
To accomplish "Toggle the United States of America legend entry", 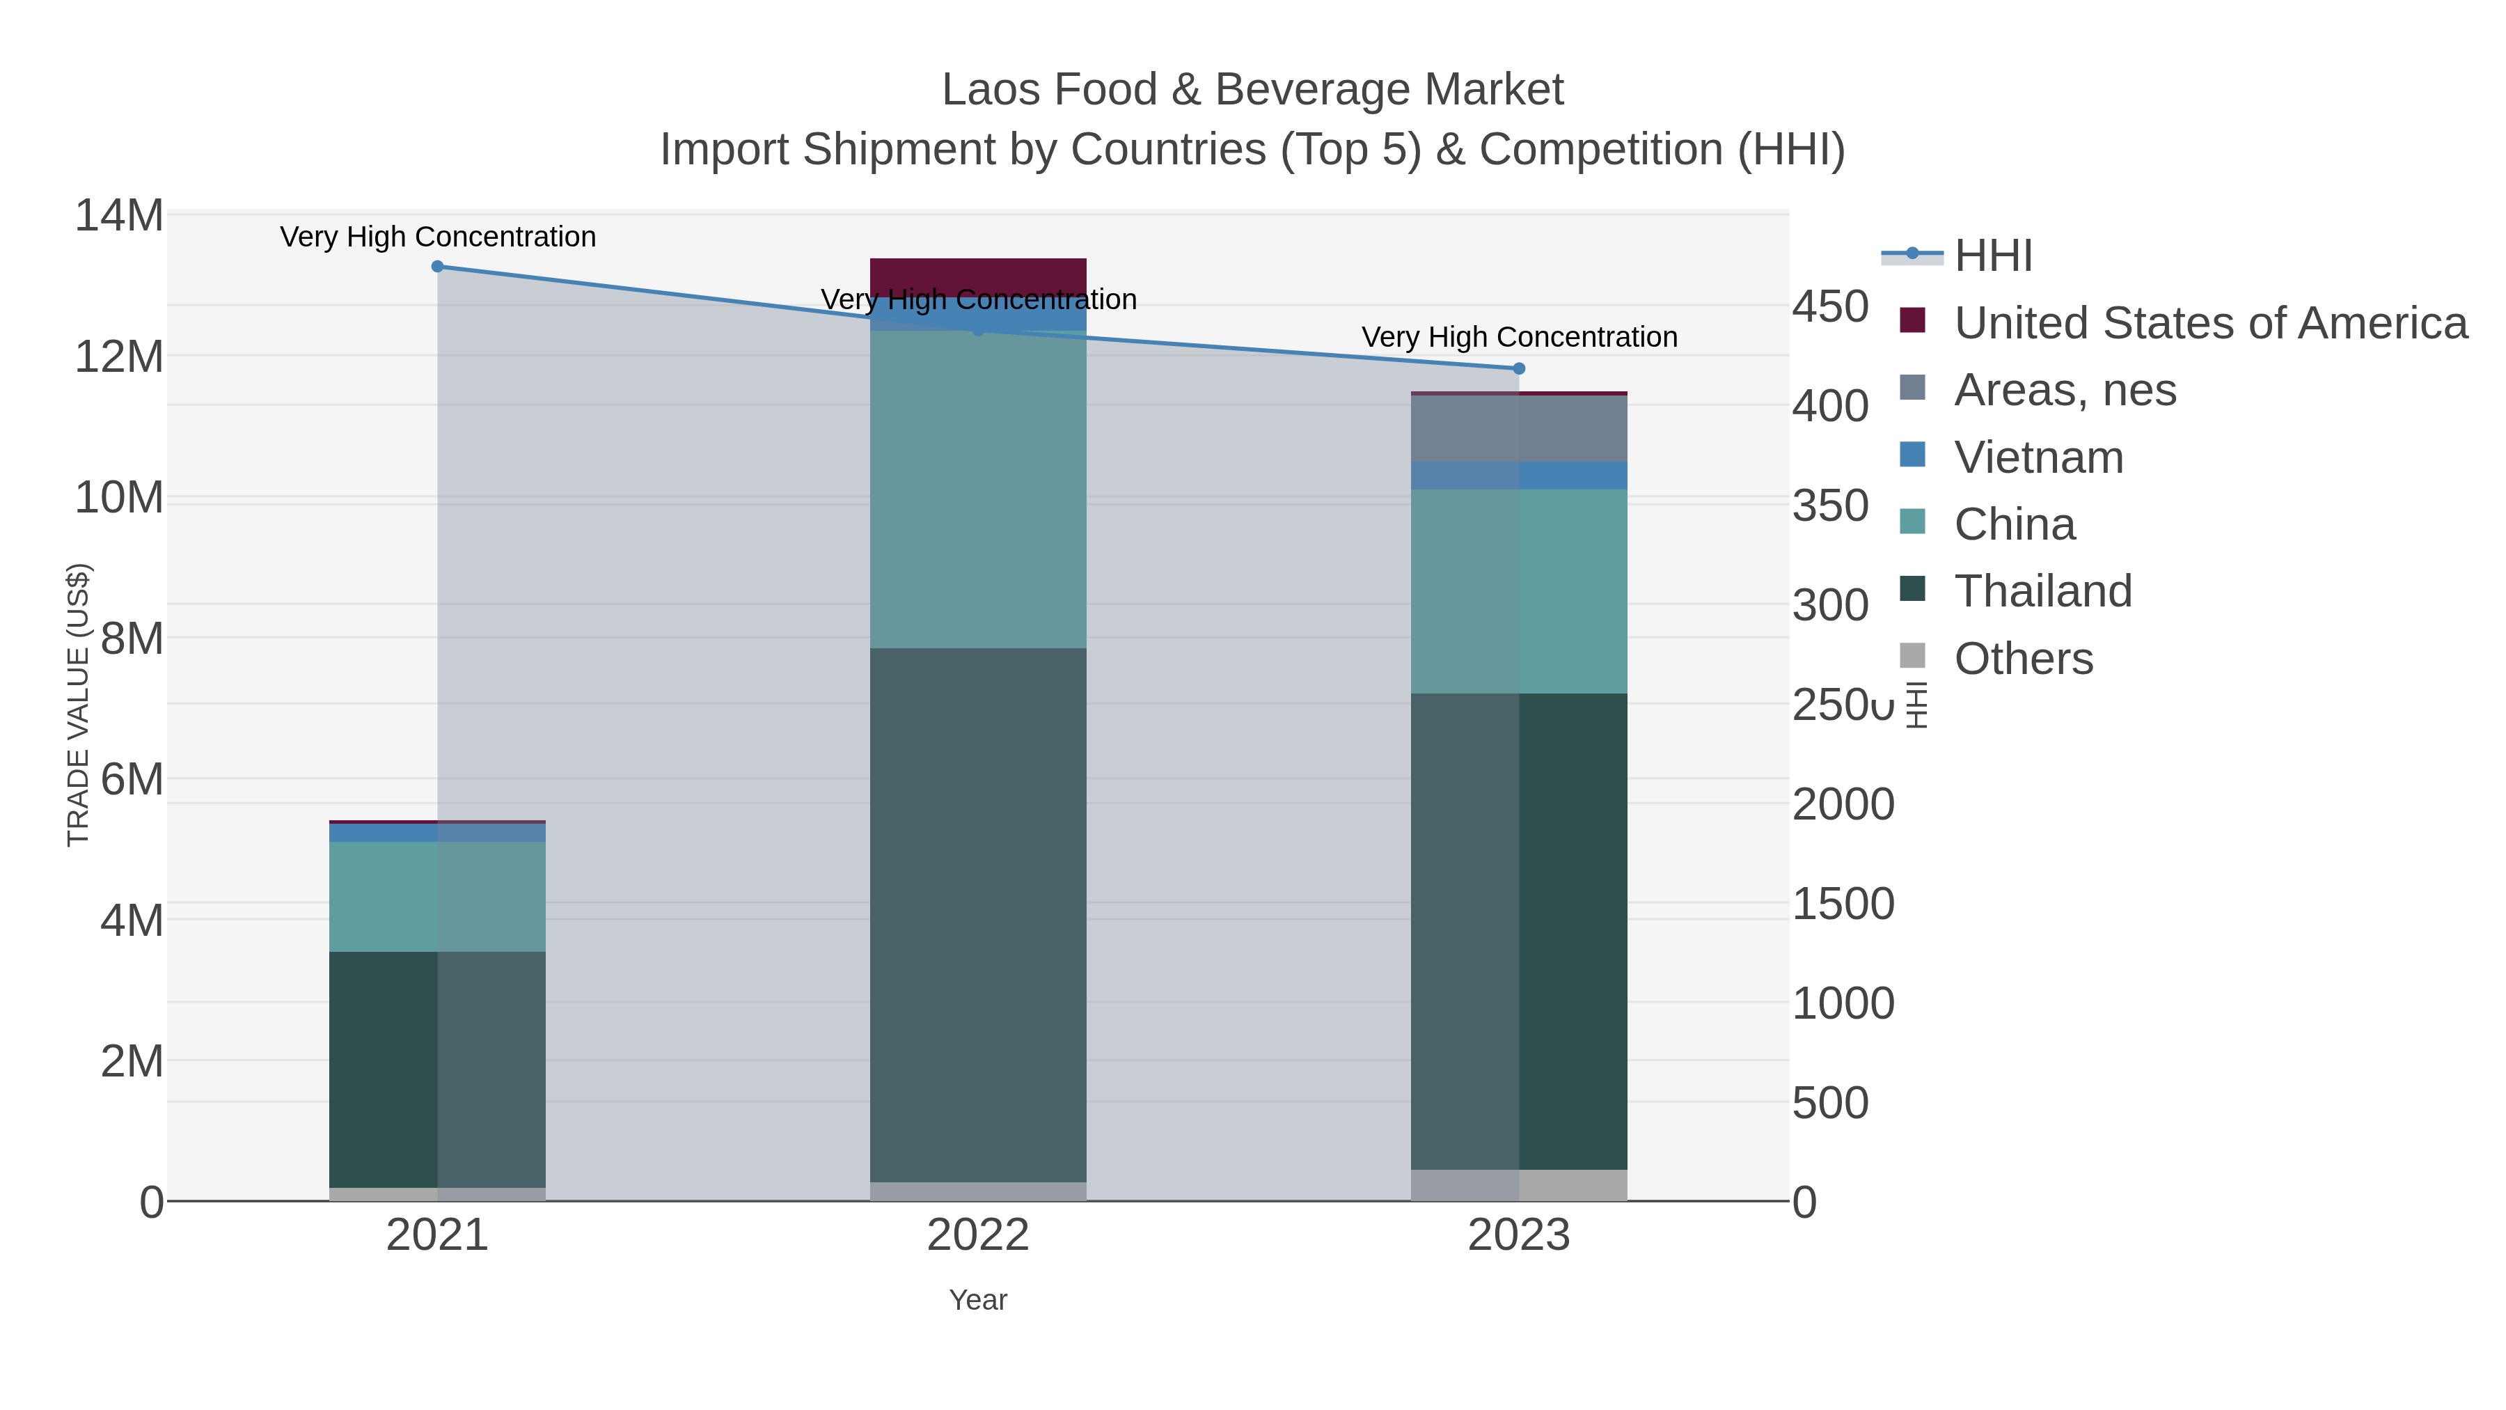I will pos(2184,322).
